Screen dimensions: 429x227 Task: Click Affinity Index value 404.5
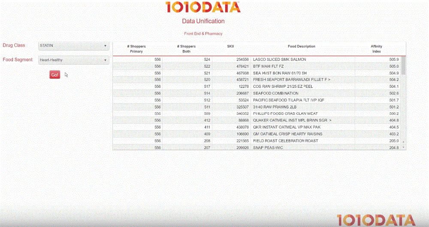tap(394, 127)
